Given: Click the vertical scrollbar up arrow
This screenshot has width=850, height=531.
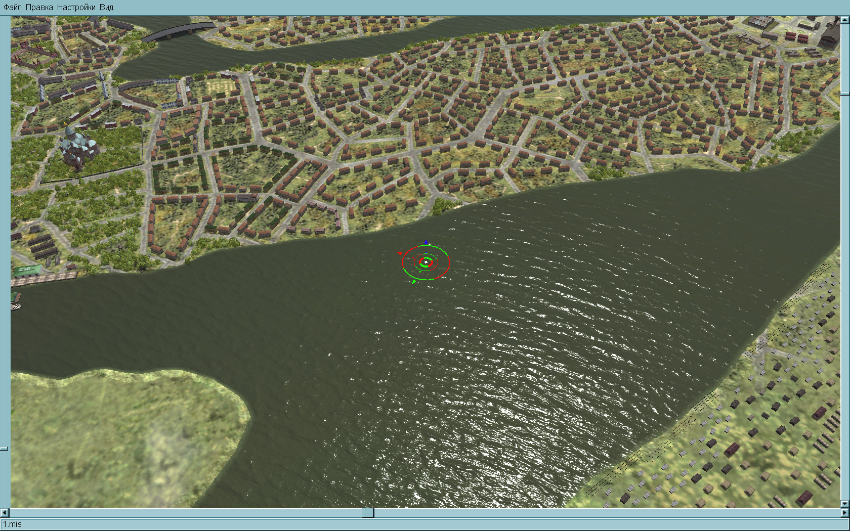Looking at the screenshot, I should 845,20.
